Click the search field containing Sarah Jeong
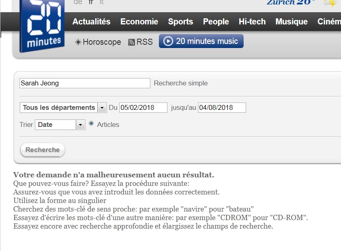341x251 pixels. (85, 83)
